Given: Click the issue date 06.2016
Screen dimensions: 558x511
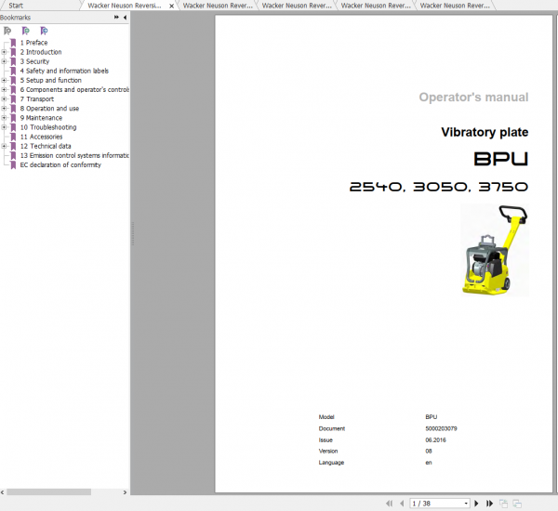Looking at the screenshot, I should point(435,439).
